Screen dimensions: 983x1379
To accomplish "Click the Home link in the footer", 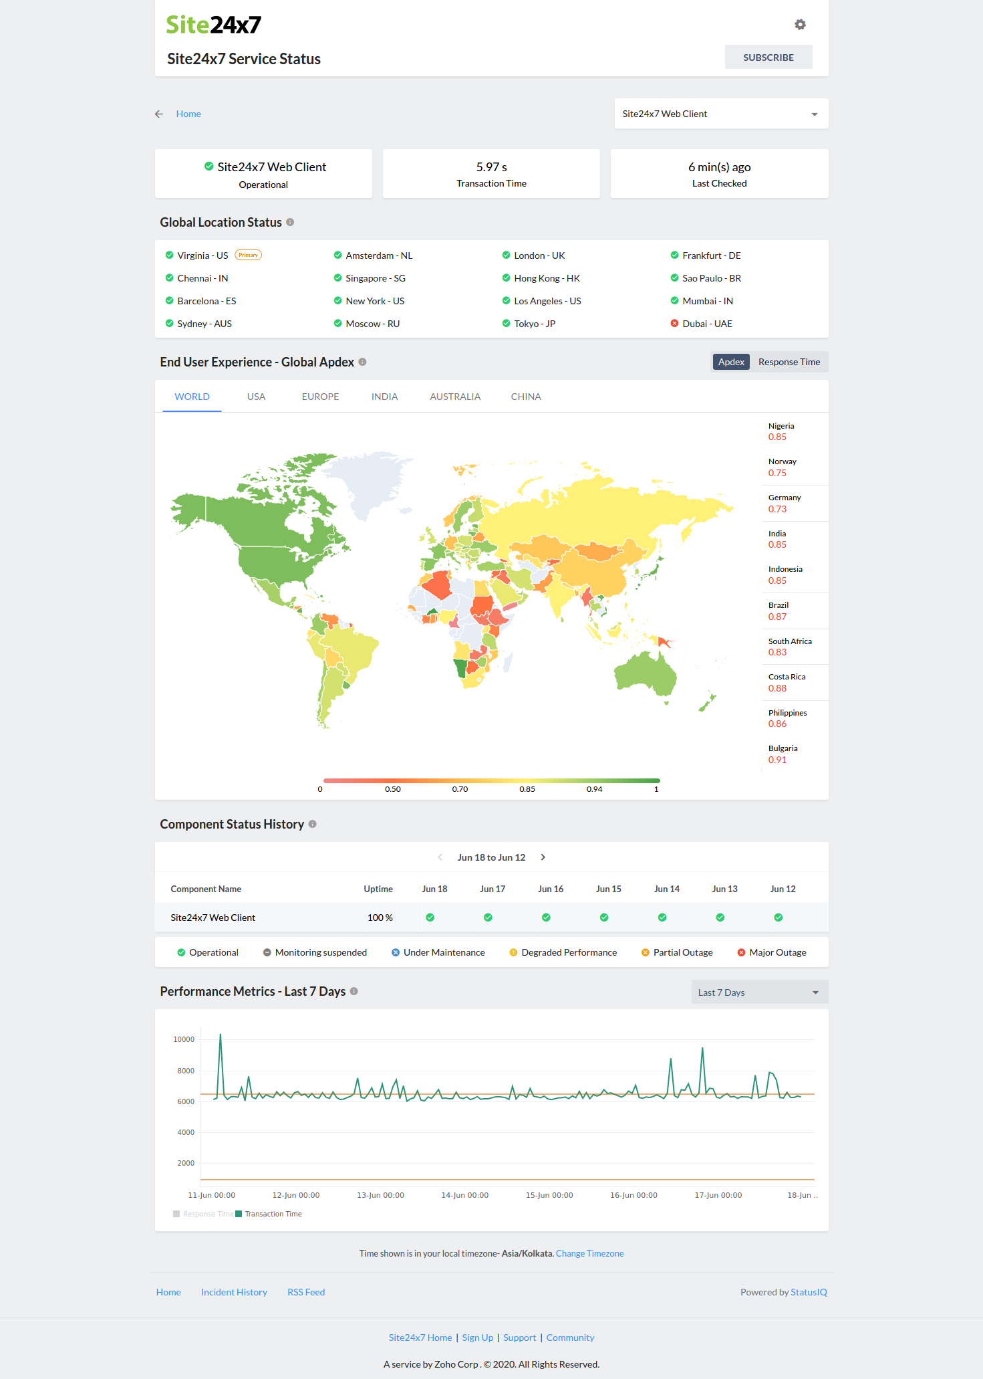I will 168,1292.
